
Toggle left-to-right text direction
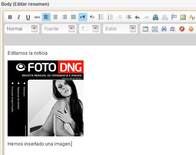point(83,17)
